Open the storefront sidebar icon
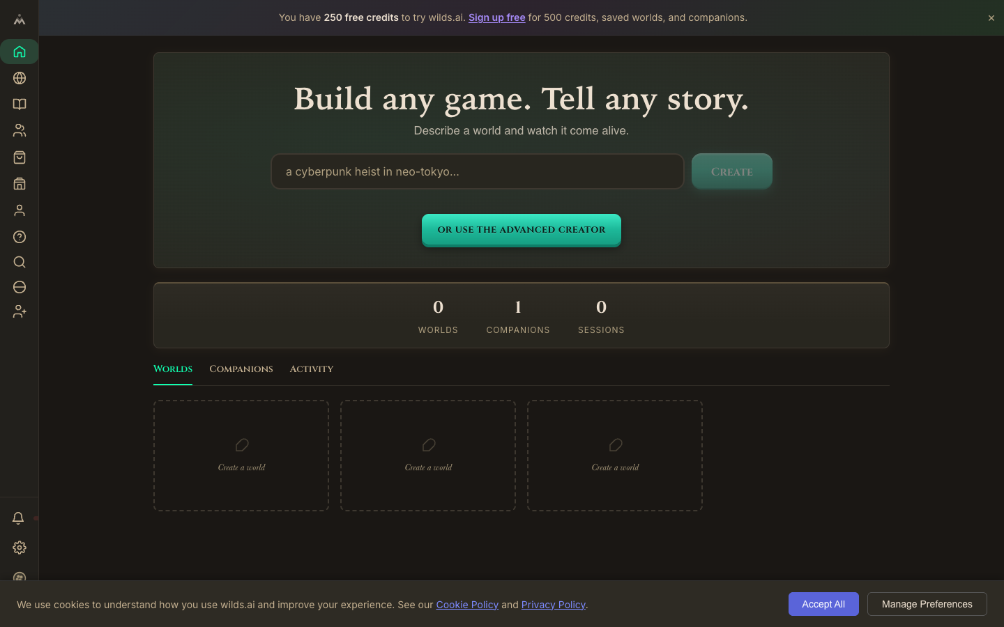This screenshot has height=627, width=1004. point(20,184)
